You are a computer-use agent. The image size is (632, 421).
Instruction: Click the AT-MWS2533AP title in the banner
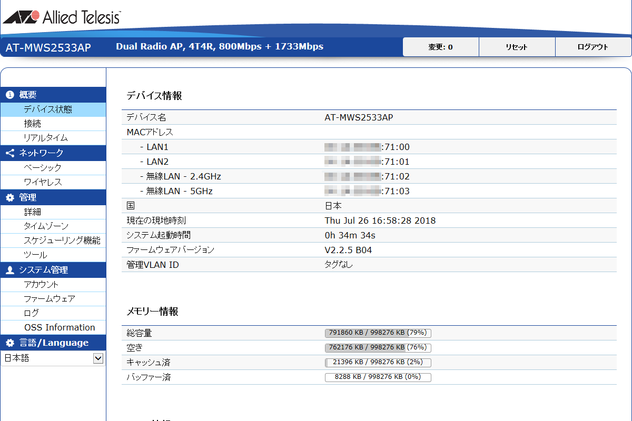pos(48,47)
